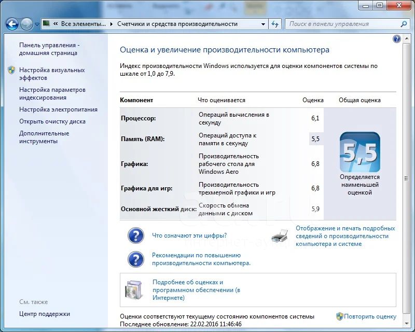Minimize the performance window

(x=366, y=6)
